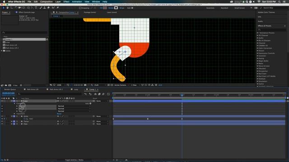The image size is (289, 162).
Task: Expand the Transform group in Legs layer
Action: coord(14,114)
